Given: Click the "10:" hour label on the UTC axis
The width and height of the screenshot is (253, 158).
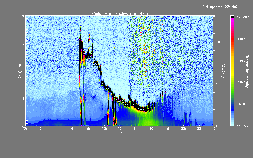Looking at the screenshot, I should pos(104,129).
